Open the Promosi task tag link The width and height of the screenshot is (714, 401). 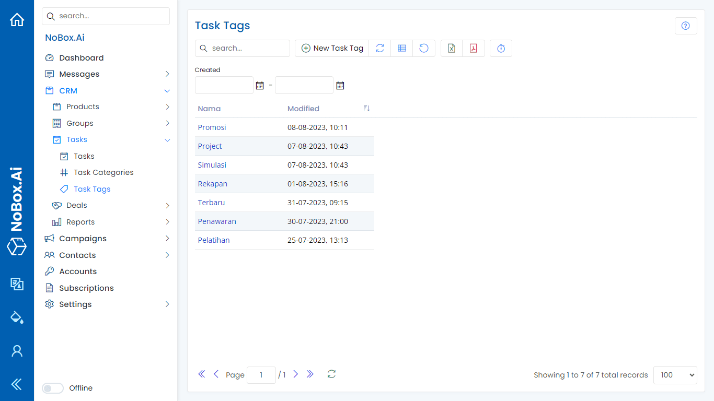pos(212,127)
